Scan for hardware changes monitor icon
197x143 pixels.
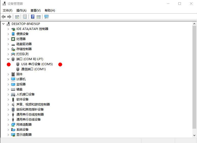pyautogui.click(x=46, y=17)
